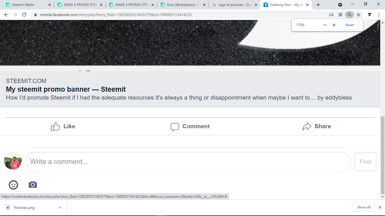Click the Post comment button
The image size is (385, 216).
pyautogui.click(x=365, y=162)
